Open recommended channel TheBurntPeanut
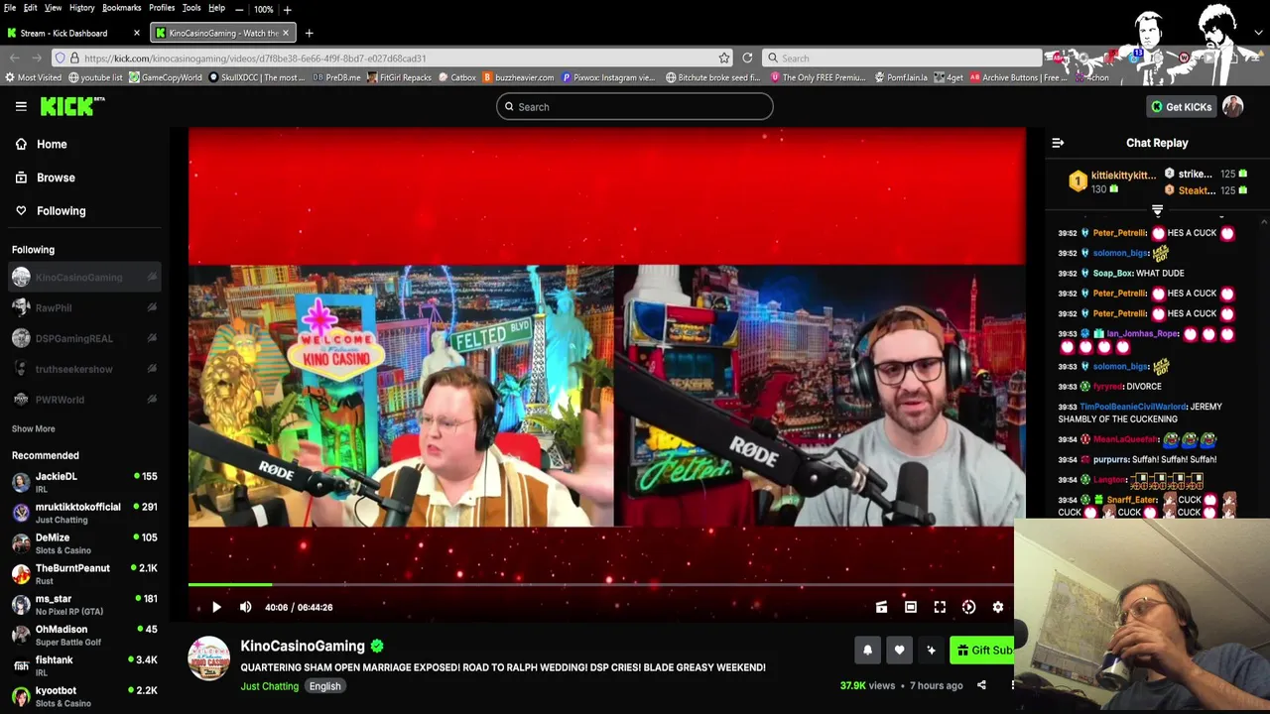 click(x=83, y=574)
